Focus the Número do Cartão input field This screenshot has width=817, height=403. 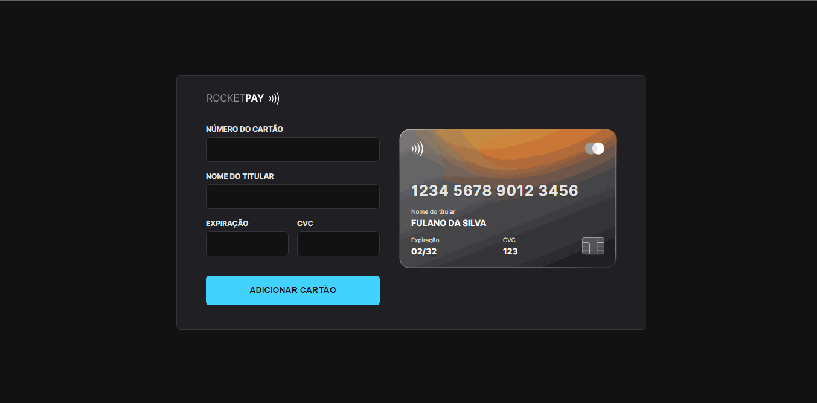pos(293,149)
